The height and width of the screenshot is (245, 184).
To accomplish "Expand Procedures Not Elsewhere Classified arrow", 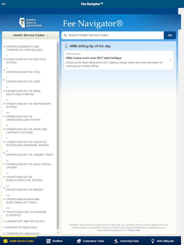I will pyautogui.click(x=4, y=212).
